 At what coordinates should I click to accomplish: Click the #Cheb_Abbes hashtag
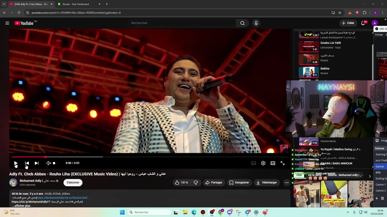[x=61, y=194]
